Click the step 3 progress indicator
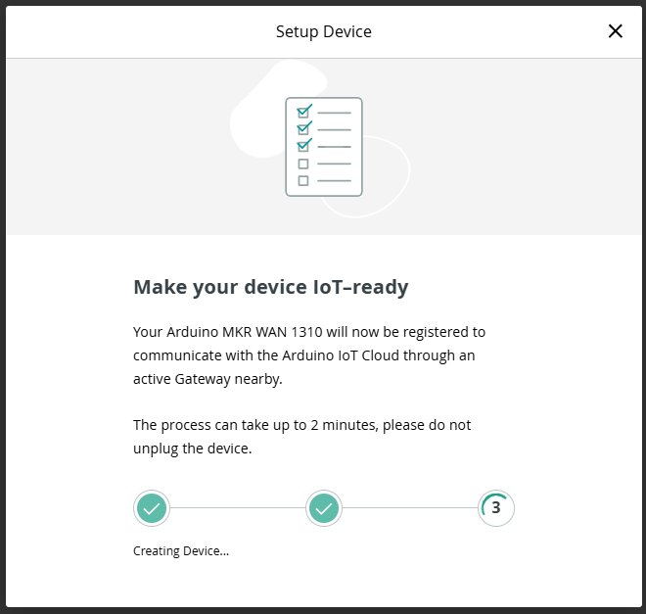 click(496, 508)
